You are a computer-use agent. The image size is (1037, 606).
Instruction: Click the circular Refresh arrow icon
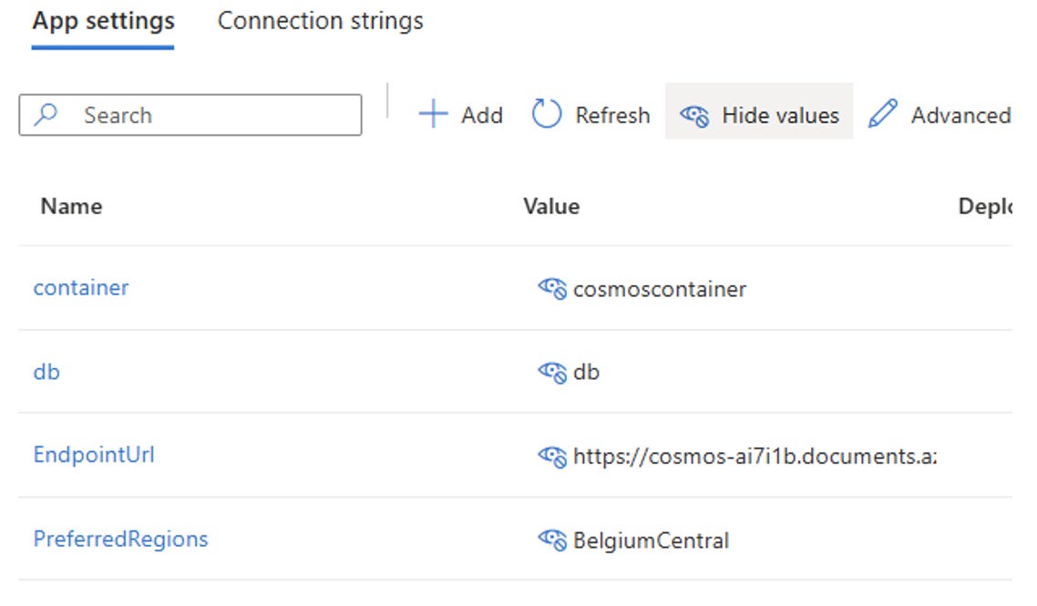pos(547,115)
